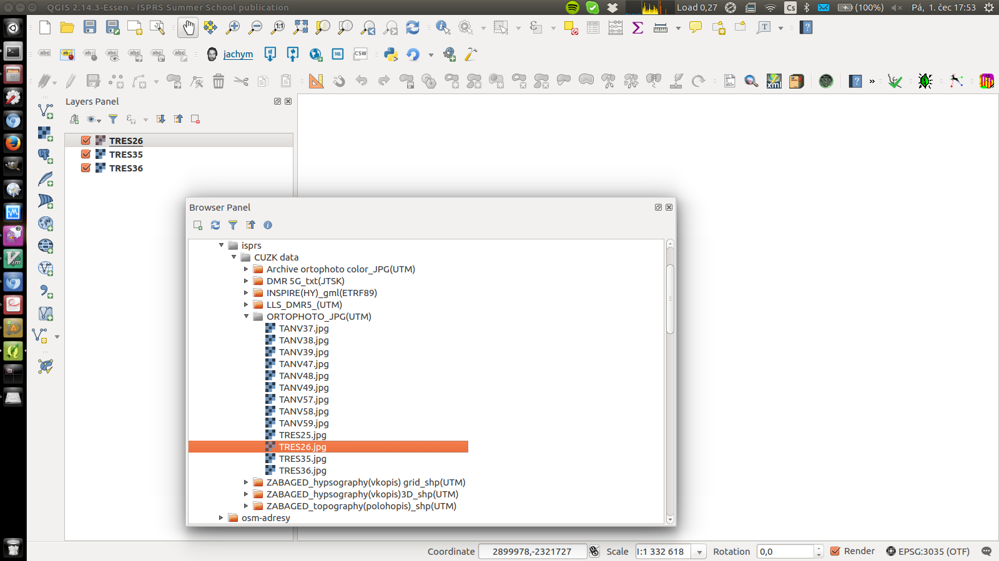Select TRES26.jpg highlighted row
The image size is (999, 561).
point(328,447)
